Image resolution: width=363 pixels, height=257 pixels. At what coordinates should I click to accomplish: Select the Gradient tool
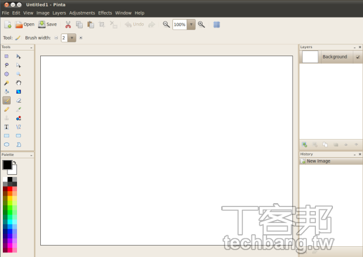point(19,92)
